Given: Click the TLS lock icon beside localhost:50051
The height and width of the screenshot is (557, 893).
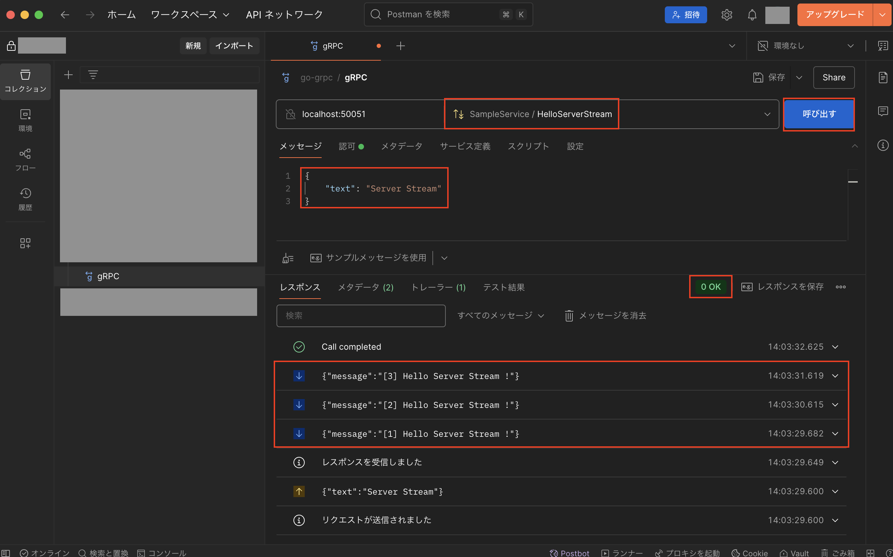Looking at the screenshot, I should point(290,114).
